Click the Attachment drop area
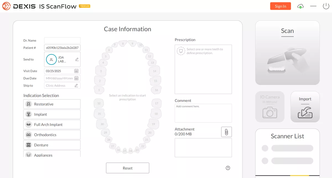Viewport: 332px width, 178px height. 203,148
